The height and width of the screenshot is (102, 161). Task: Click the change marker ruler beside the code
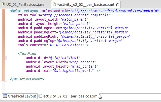click(3, 45)
